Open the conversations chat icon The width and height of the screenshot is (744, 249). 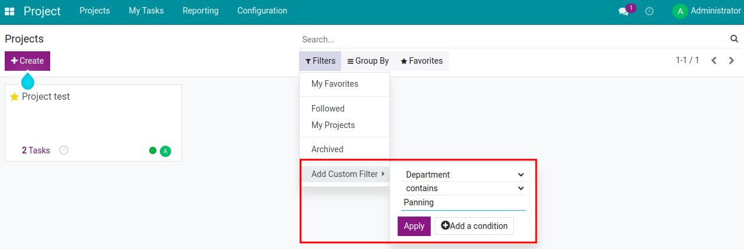(623, 11)
